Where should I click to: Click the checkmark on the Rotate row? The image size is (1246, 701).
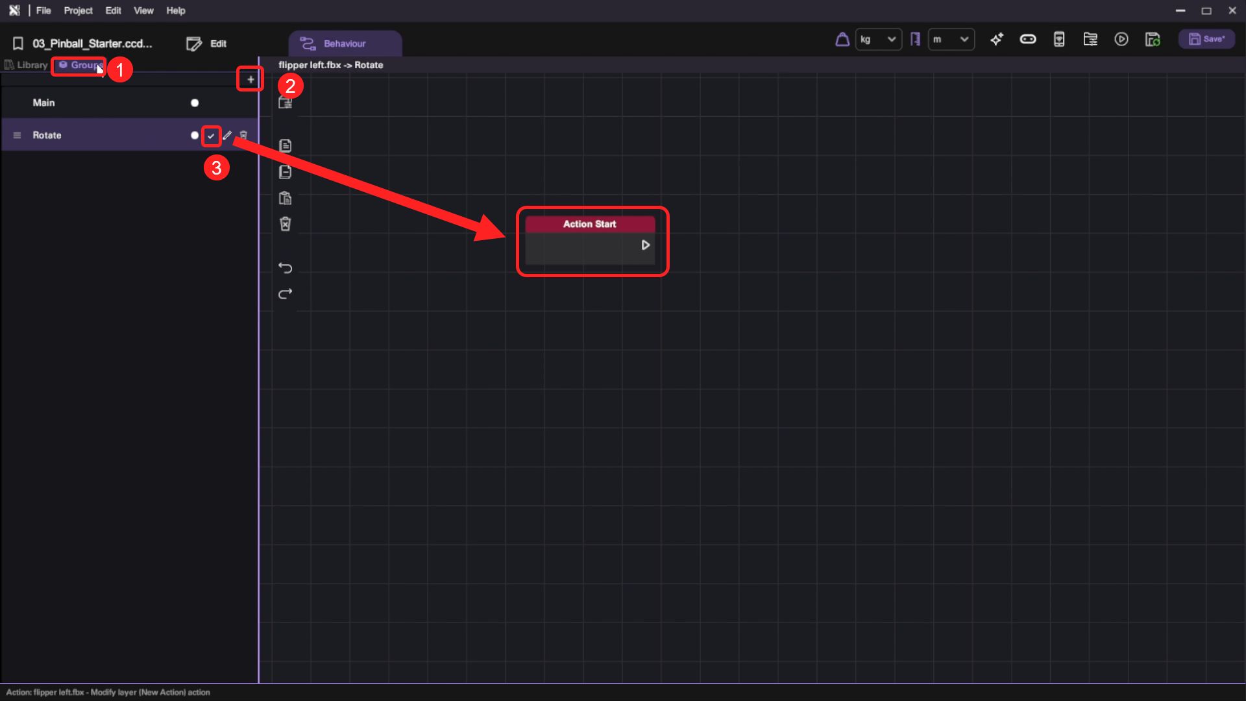[x=211, y=136]
